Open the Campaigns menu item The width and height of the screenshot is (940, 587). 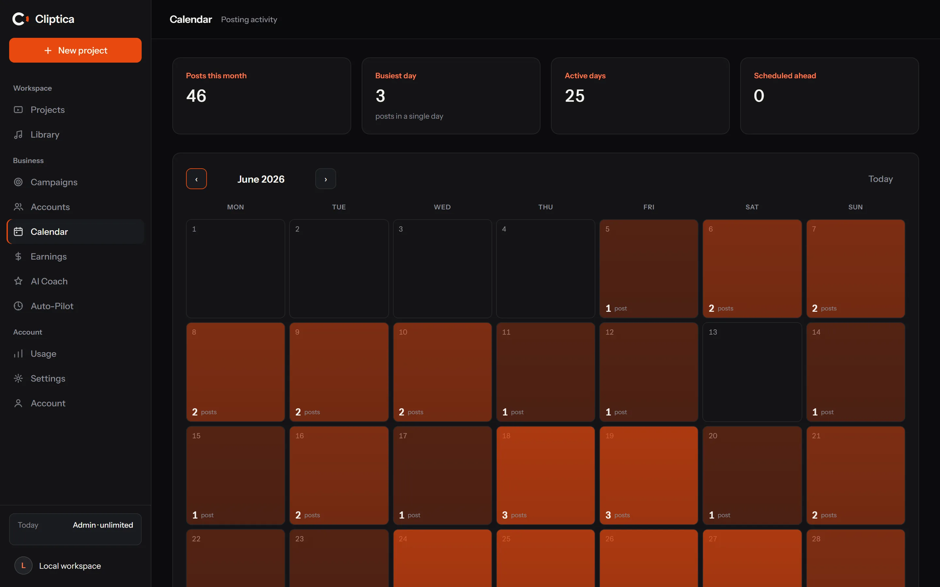pos(75,182)
